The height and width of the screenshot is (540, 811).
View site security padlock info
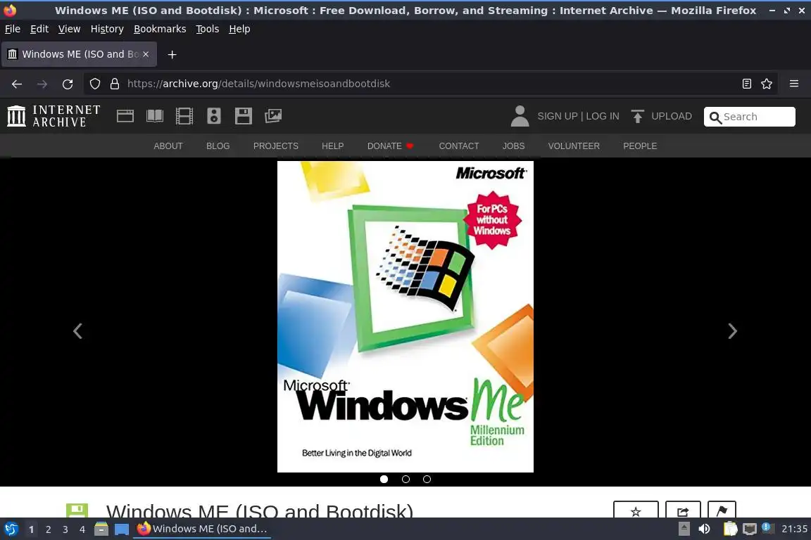pyautogui.click(x=115, y=84)
